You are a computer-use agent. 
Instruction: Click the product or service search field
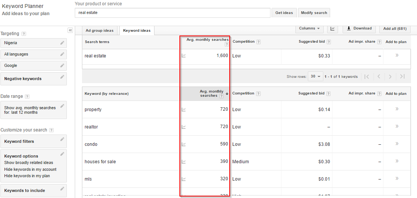click(x=173, y=13)
